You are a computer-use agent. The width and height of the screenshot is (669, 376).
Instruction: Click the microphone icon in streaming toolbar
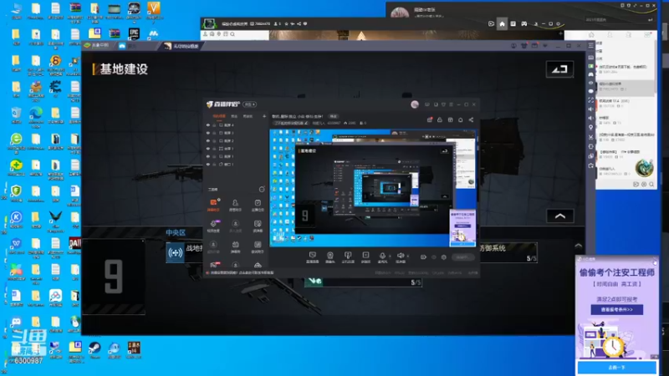click(x=382, y=257)
